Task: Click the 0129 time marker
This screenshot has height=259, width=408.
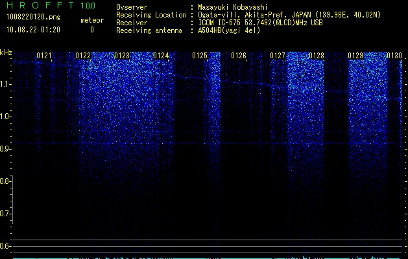Action: coord(355,56)
